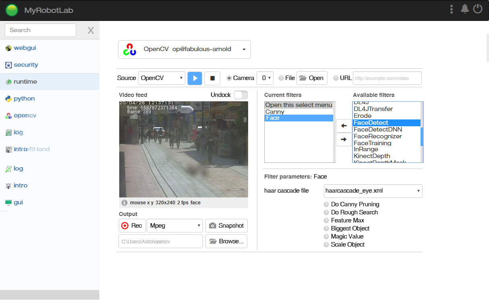
Task: Click the webgui globe icon
Action: point(8,48)
